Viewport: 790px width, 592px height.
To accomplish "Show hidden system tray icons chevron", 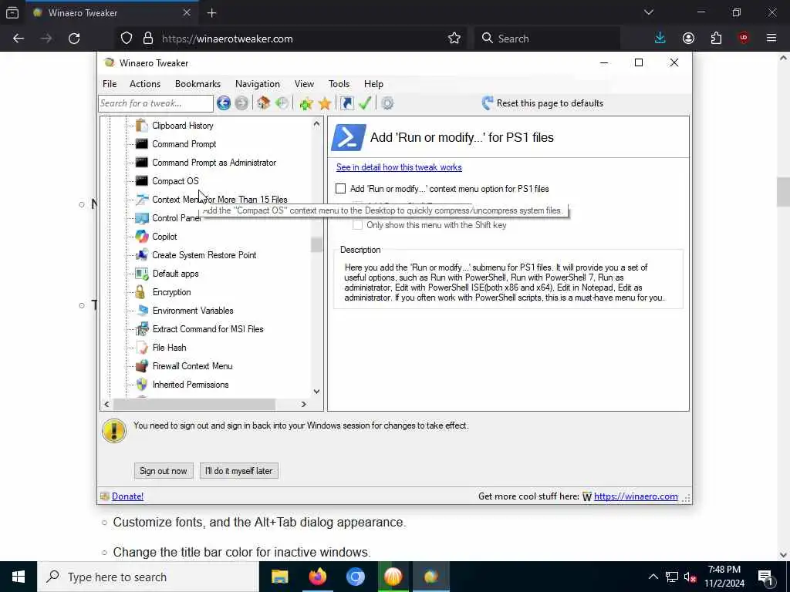I will pos(653,577).
